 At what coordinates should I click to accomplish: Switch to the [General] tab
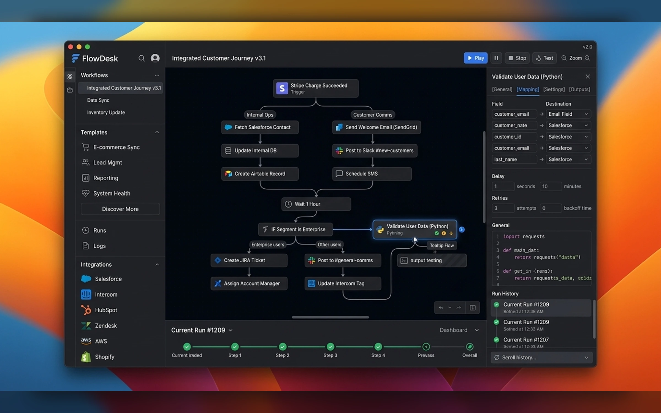[x=502, y=89]
